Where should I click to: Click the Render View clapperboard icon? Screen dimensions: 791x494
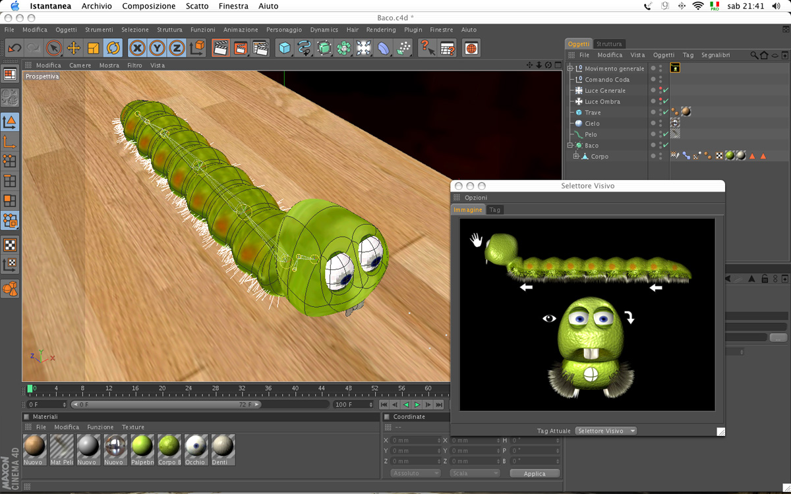(x=221, y=47)
